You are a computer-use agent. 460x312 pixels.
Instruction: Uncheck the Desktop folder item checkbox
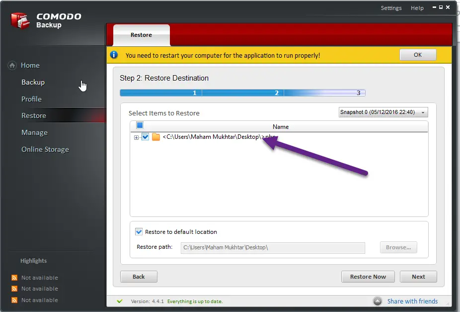[x=145, y=137]
